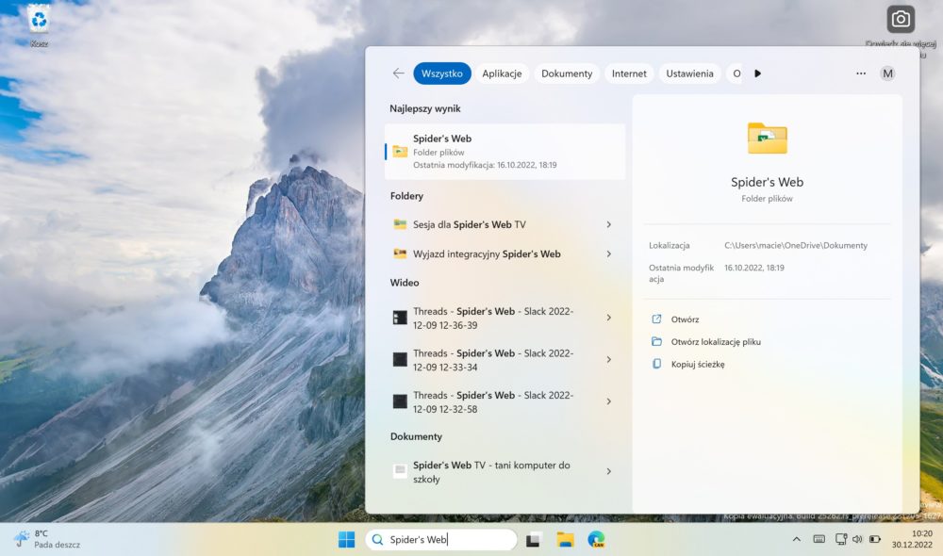Open the M account avatar
The image size is (943, 556).
[887, 74]
